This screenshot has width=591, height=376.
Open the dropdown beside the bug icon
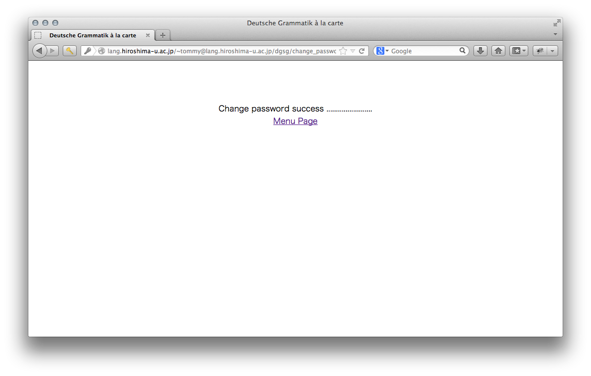[x=552, y=51]
